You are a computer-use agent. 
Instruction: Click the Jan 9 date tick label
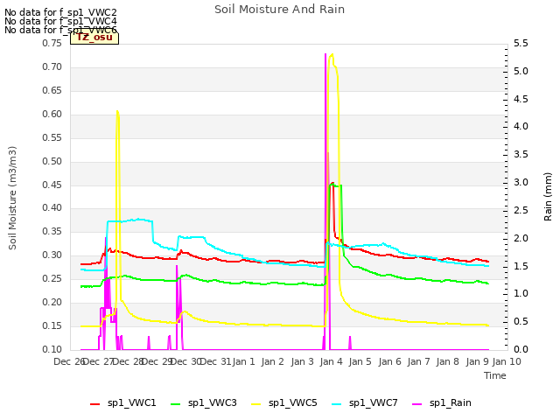tap(477, 361)
